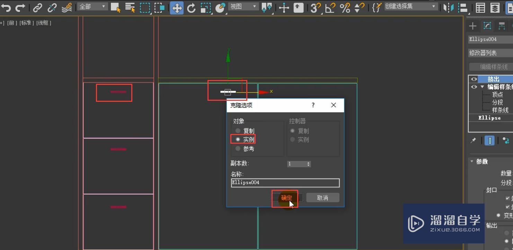
Task: Open the 创建选择集 dropdown
Action: coord(411,7)
